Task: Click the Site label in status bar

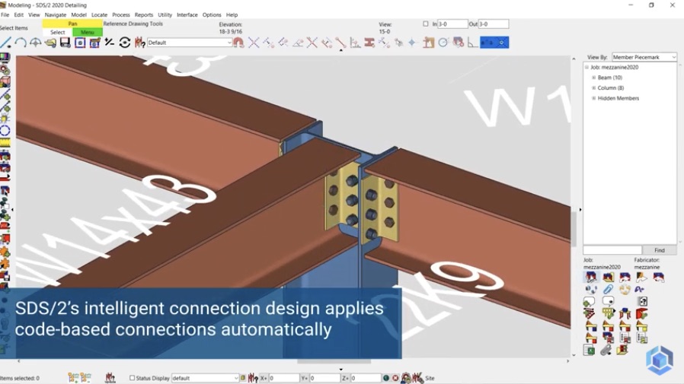Action: (430, 378)
